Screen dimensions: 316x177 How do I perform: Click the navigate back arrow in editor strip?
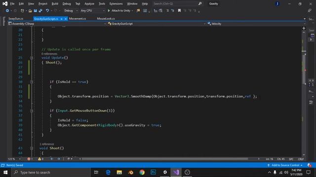click(x=52, y=159)
